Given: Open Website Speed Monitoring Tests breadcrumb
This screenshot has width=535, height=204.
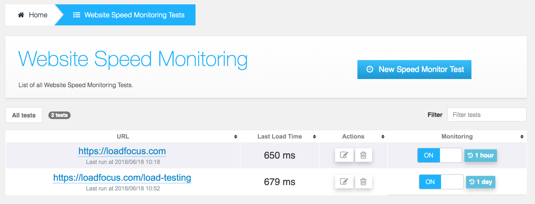Looking at the screenshot, I should (x=129, y=15).
